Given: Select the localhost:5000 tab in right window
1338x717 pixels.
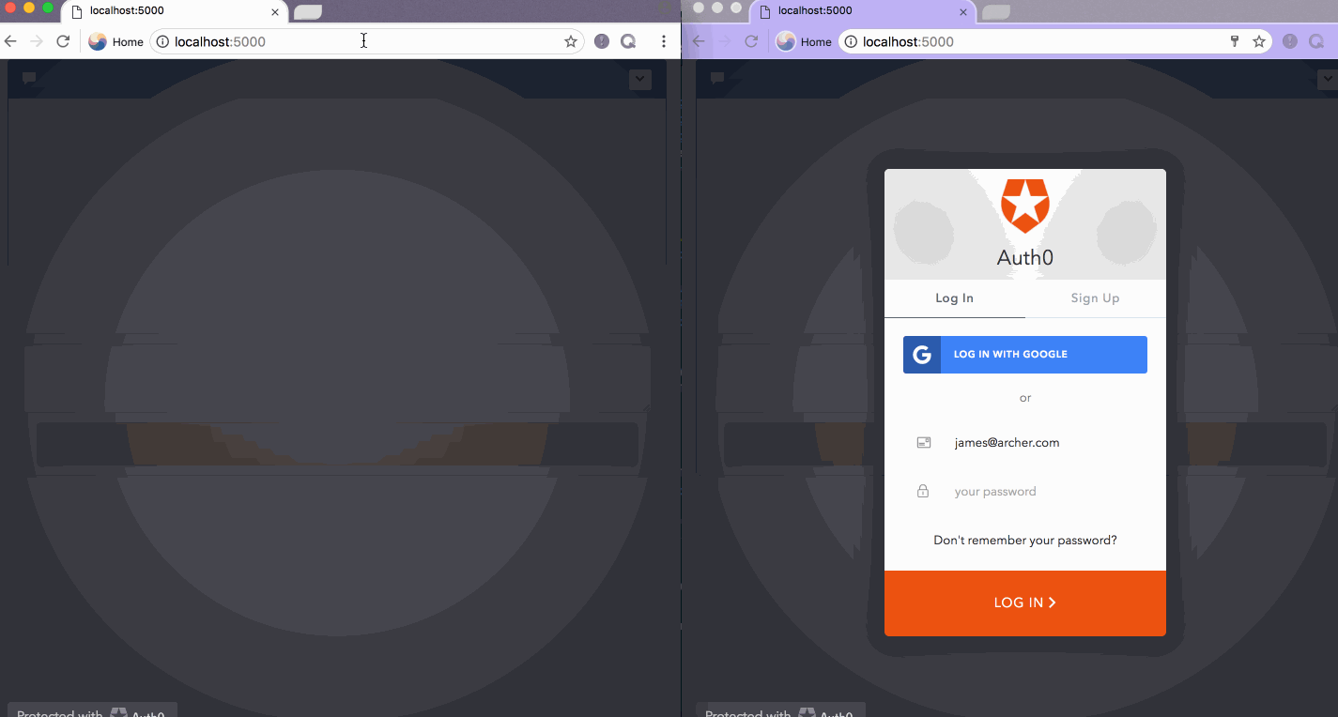Looking at the screenshot, I should pos(862,11).
